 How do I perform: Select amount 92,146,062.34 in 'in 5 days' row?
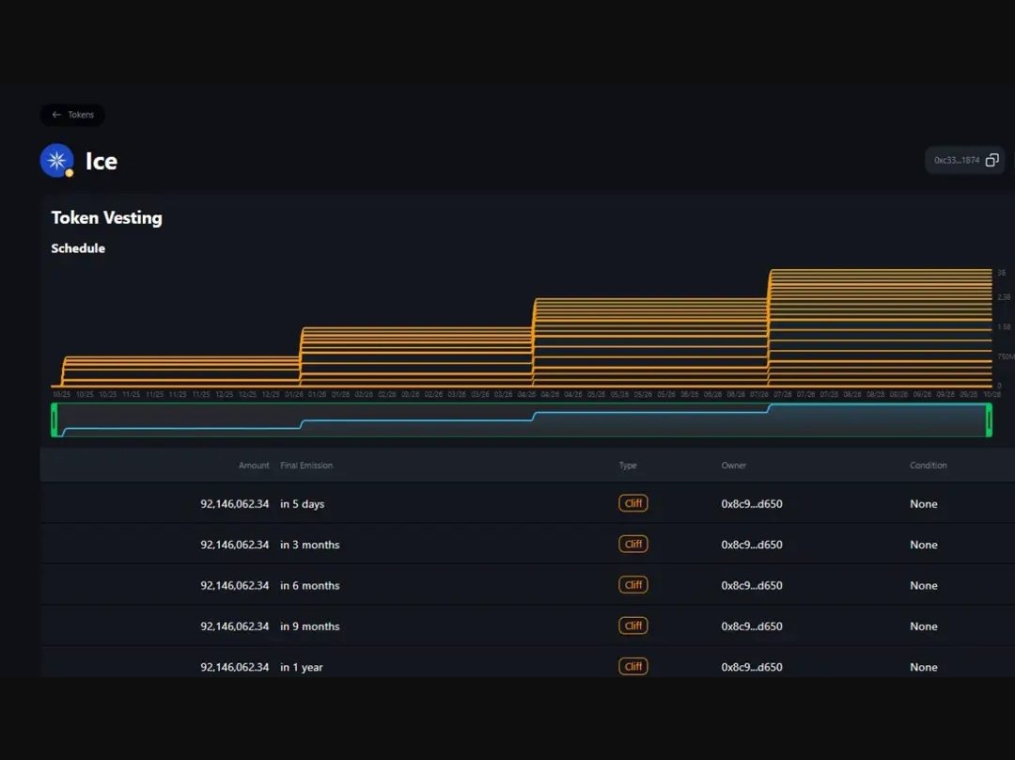tap(234, 504)
